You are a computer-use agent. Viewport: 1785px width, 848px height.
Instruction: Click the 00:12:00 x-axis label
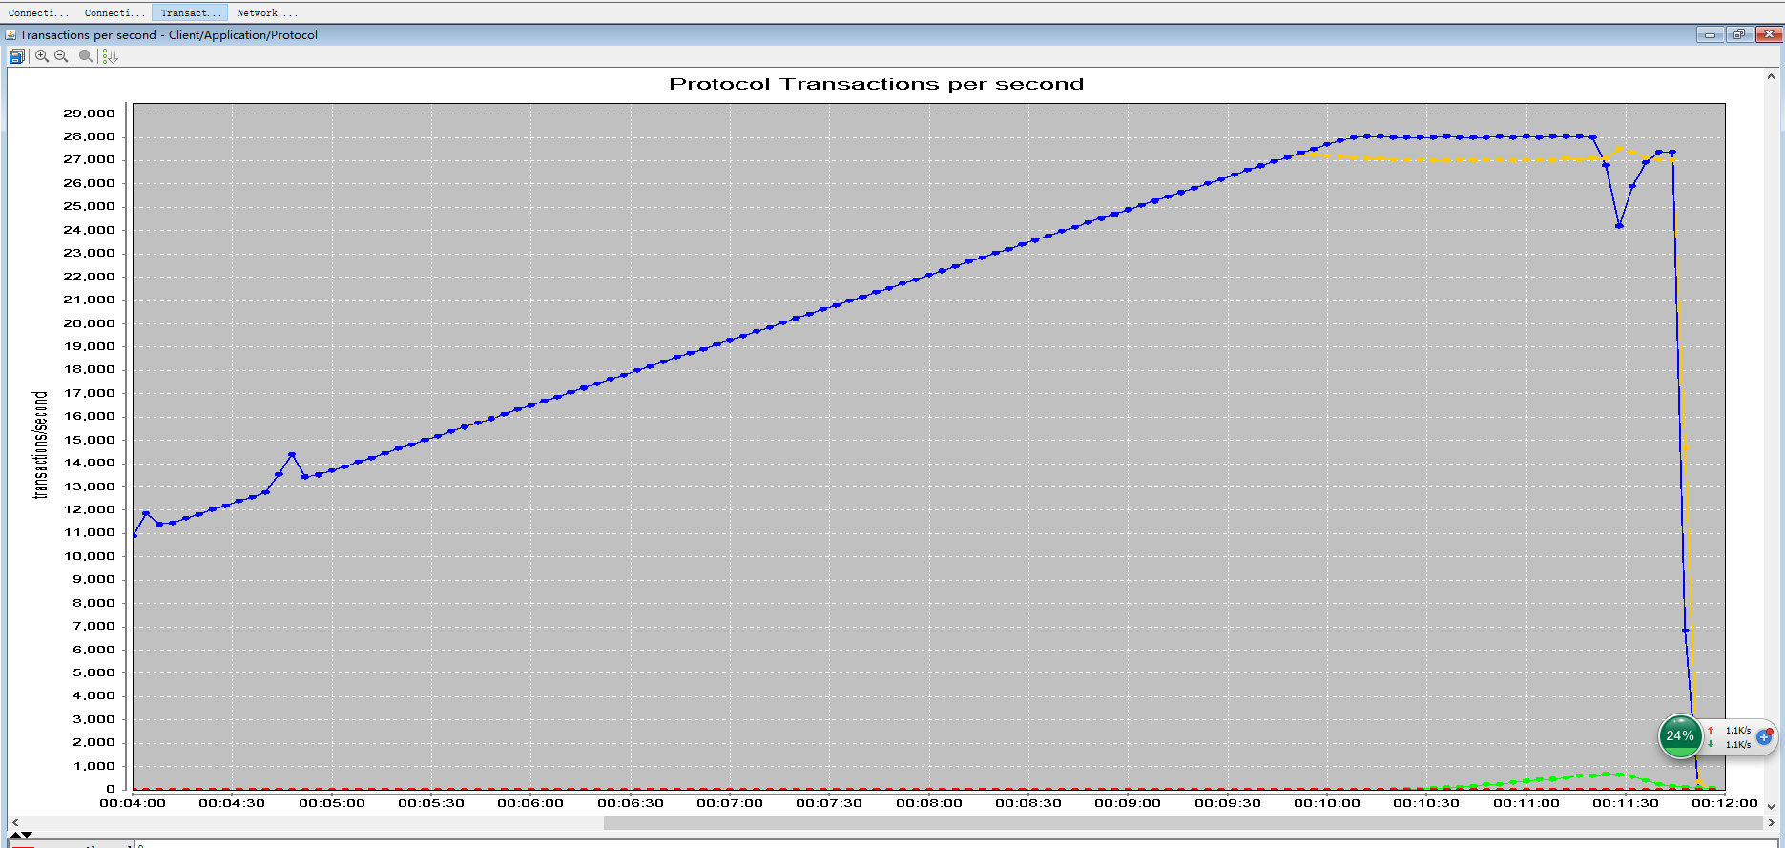[x=1724, y=803]
